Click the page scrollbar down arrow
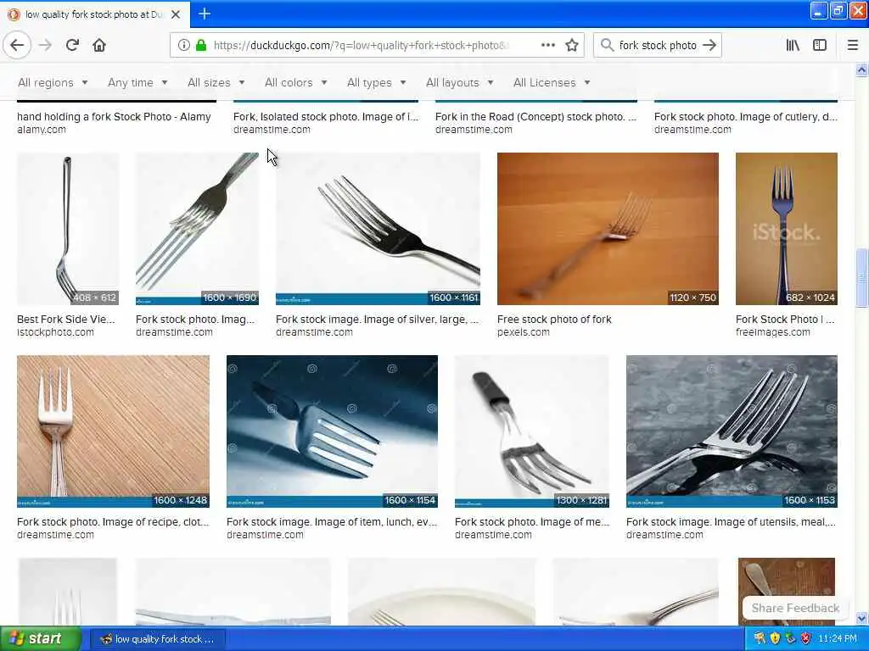 tap(862, 618)
